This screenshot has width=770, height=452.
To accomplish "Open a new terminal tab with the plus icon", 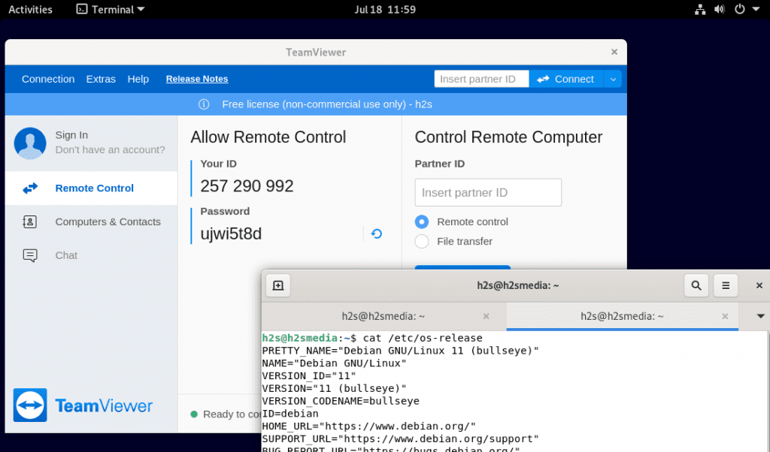I will tap(277, 285).
